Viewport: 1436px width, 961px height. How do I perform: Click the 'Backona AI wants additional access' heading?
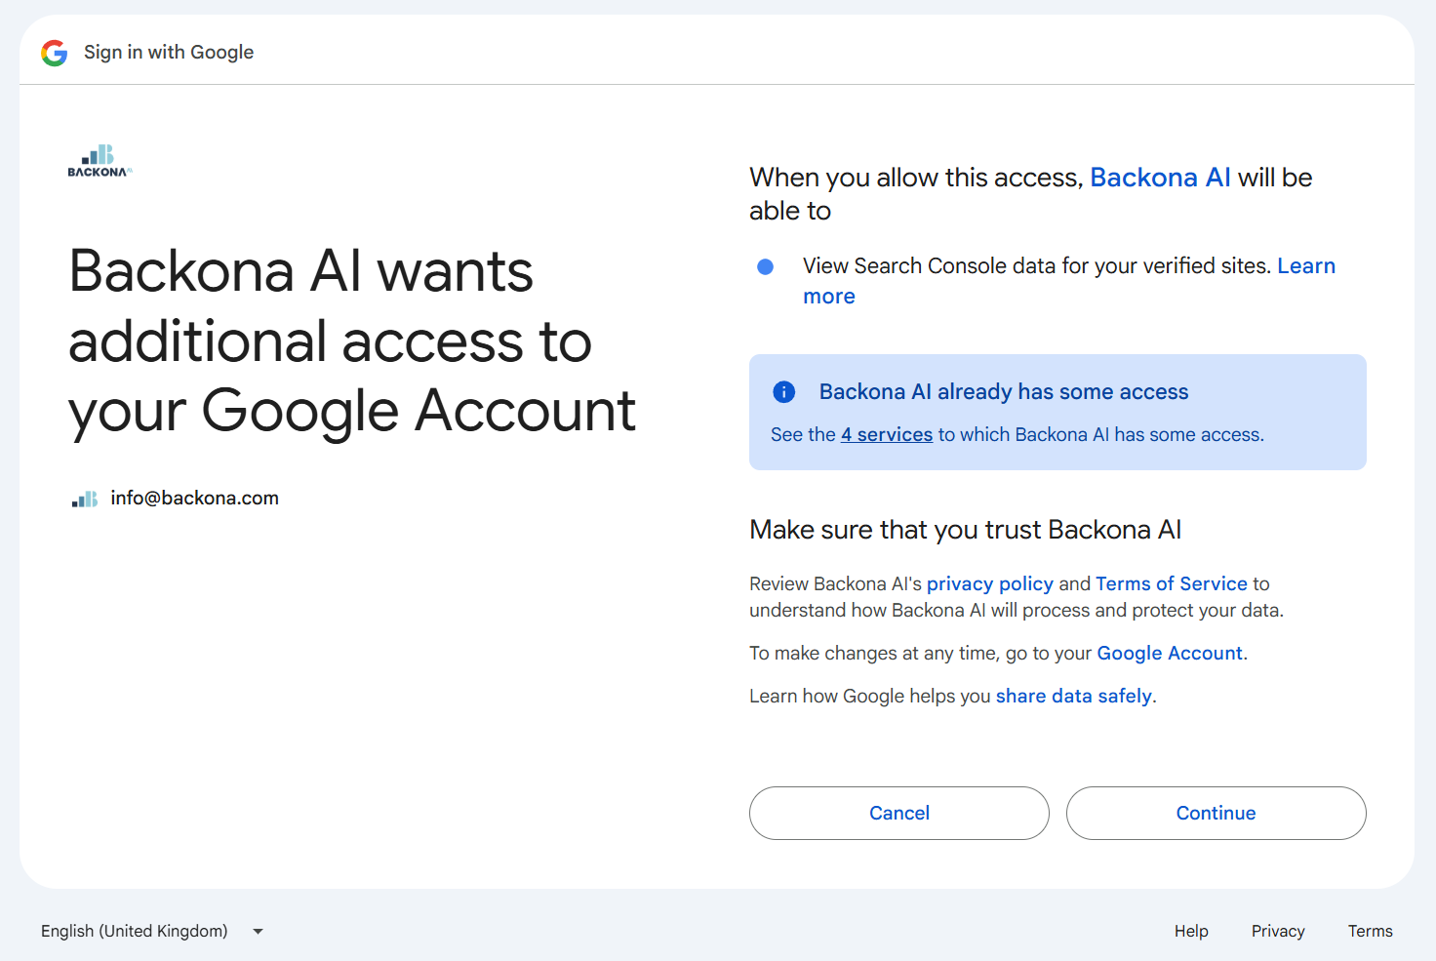click(x=352, y=340)
